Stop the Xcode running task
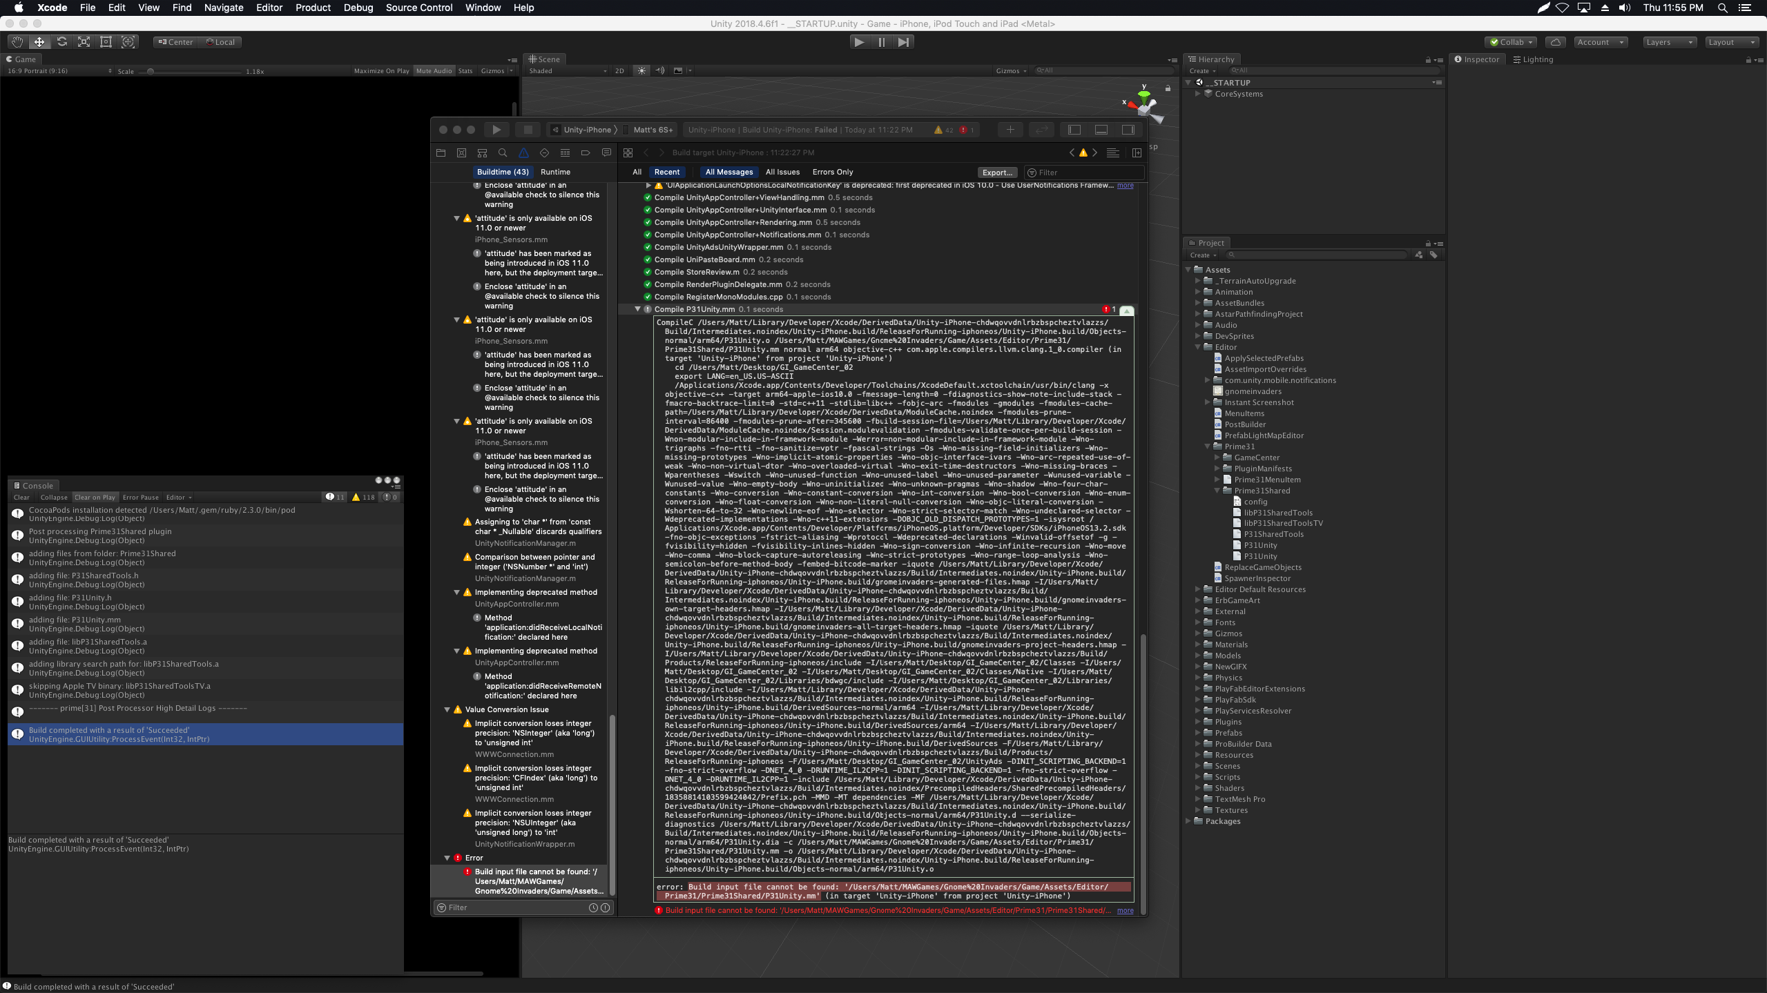 pyautogui.click(x=528, y=130)
